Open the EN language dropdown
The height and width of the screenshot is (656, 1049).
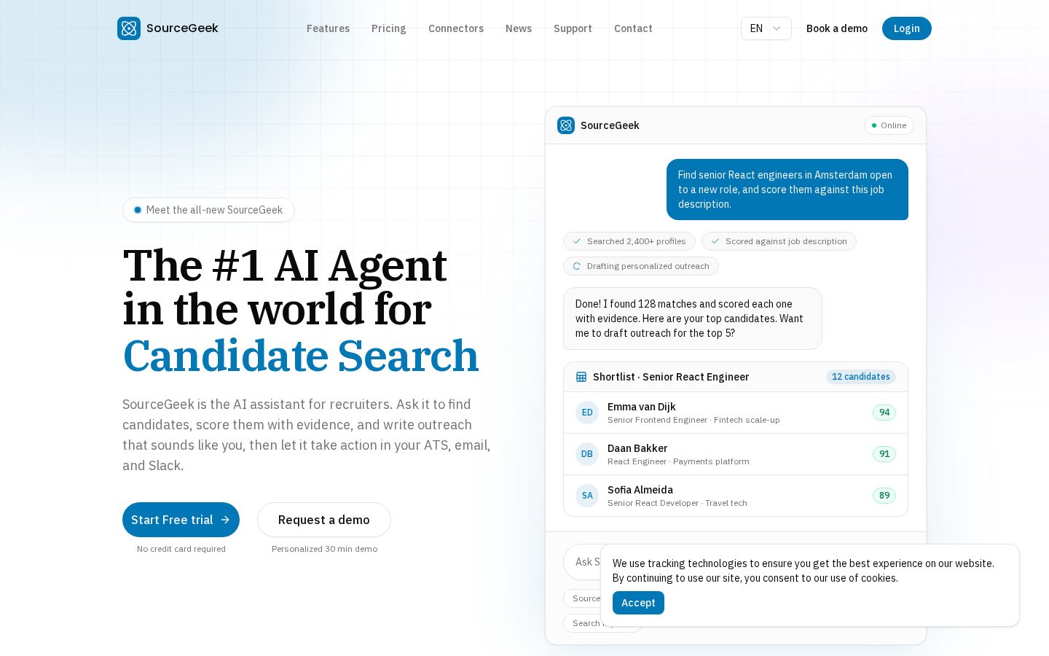(766, 28)
